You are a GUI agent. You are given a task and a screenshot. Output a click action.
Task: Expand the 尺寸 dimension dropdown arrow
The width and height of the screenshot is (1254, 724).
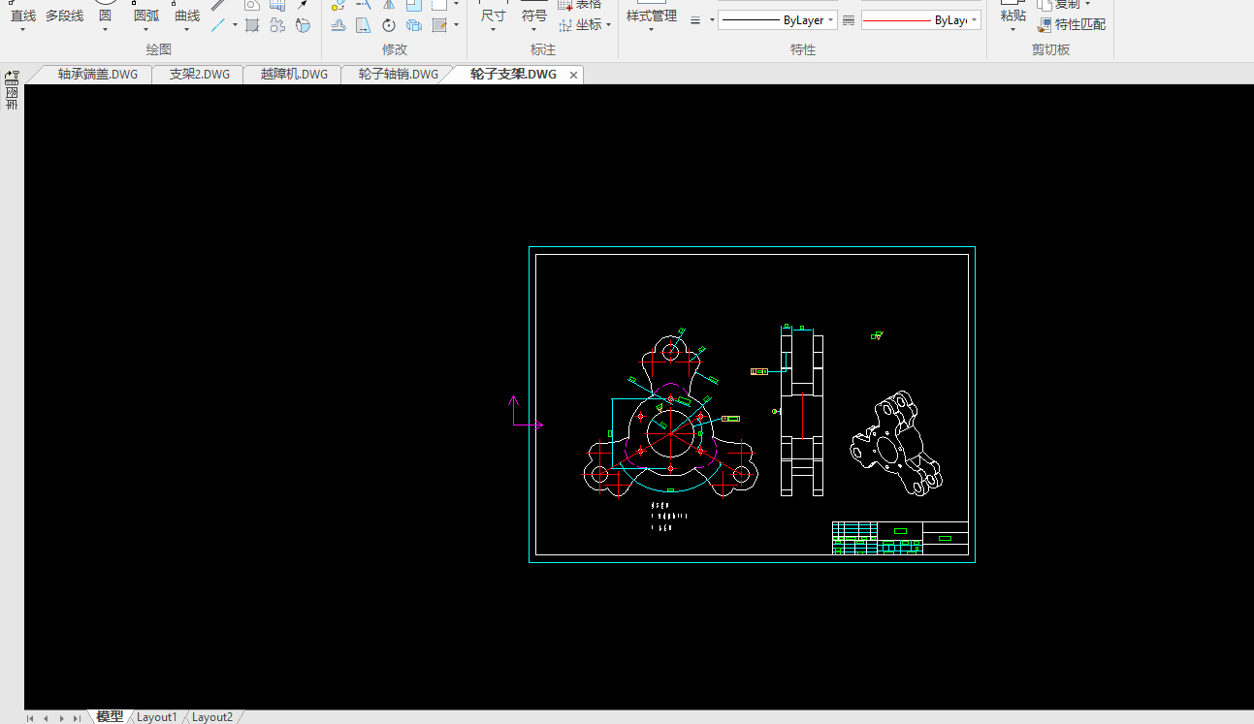pos(494,30)
